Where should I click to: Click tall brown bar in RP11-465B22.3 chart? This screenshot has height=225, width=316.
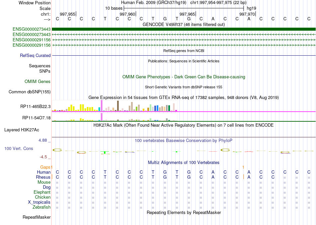point(118,106)
